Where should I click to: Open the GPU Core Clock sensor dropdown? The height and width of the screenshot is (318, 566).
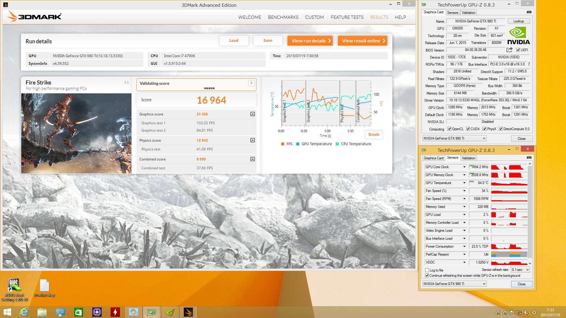pyautogui.click(x=464, y=167)
